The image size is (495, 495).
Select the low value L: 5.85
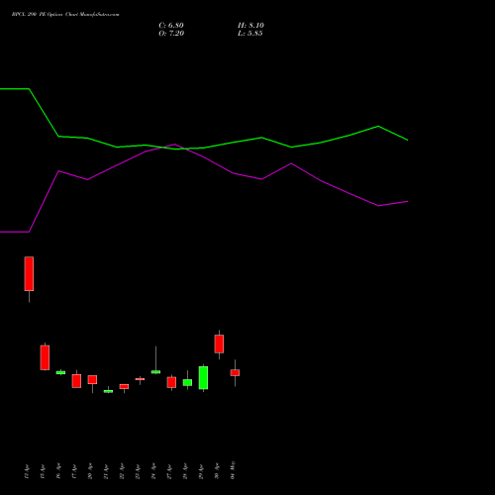coord(250,34)
